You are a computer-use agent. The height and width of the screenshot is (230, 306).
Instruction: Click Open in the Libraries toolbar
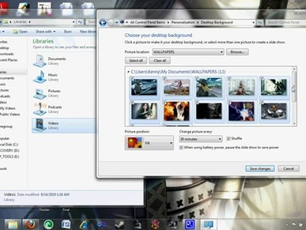click(x=20, y=31)
